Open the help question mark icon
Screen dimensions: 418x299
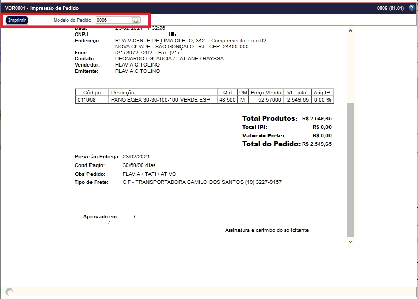click(412, 8)
